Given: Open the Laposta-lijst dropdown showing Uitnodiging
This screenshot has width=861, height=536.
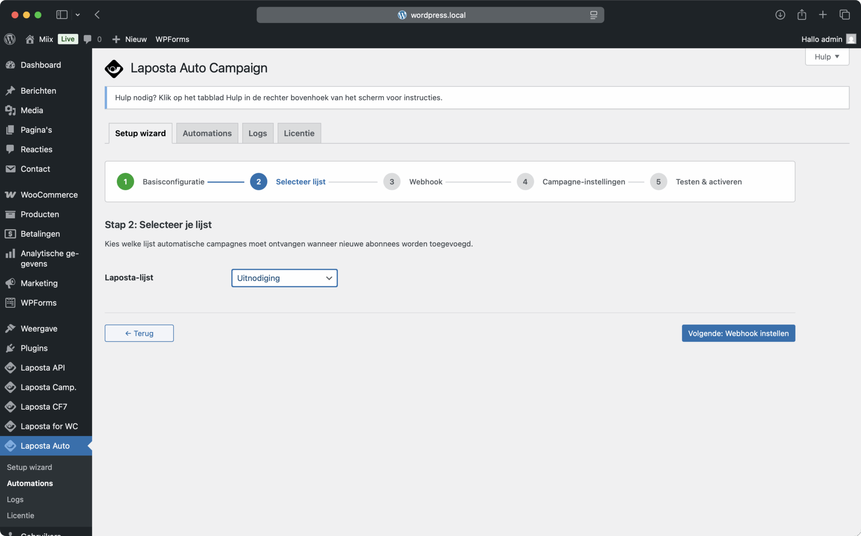Looking at the screenshot, I should coord(284,278).
